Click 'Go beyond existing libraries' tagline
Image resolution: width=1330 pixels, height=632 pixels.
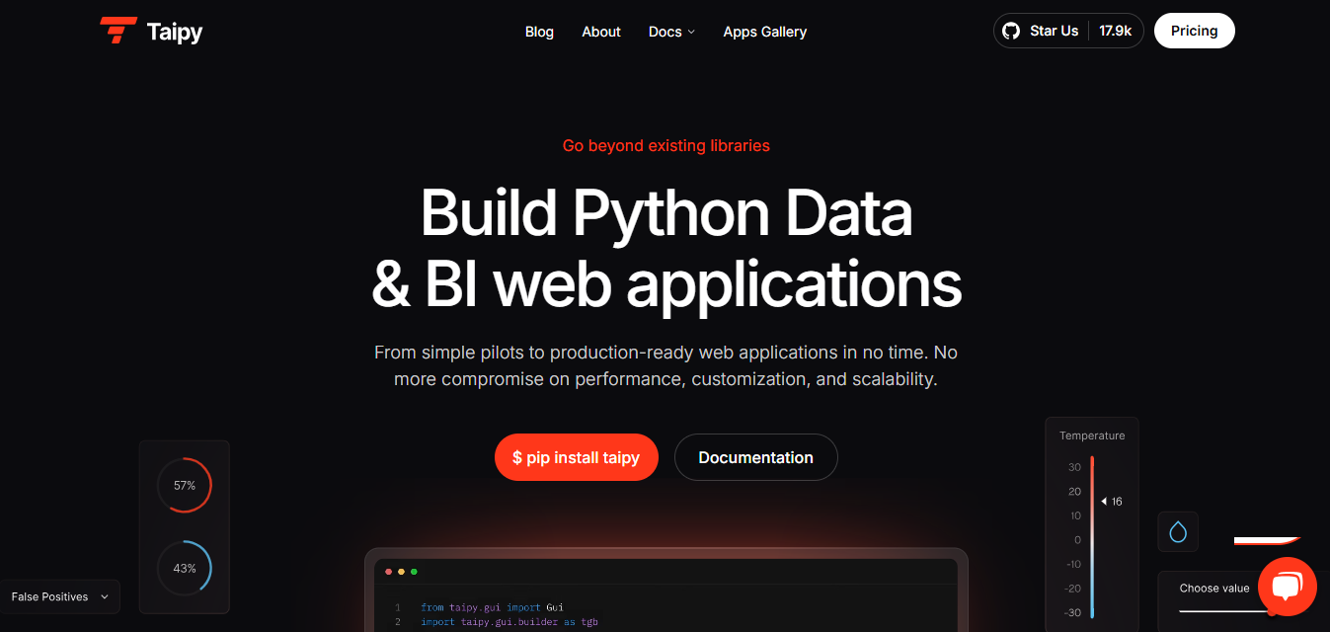pyautogui.click(x=666, y=145)
